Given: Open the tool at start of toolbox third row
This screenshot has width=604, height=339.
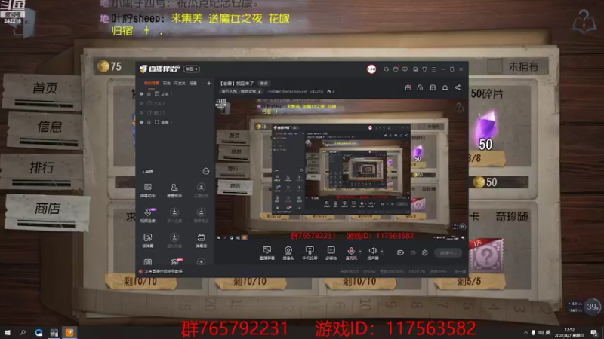Looking at the screenshot, I should (148, 240).
